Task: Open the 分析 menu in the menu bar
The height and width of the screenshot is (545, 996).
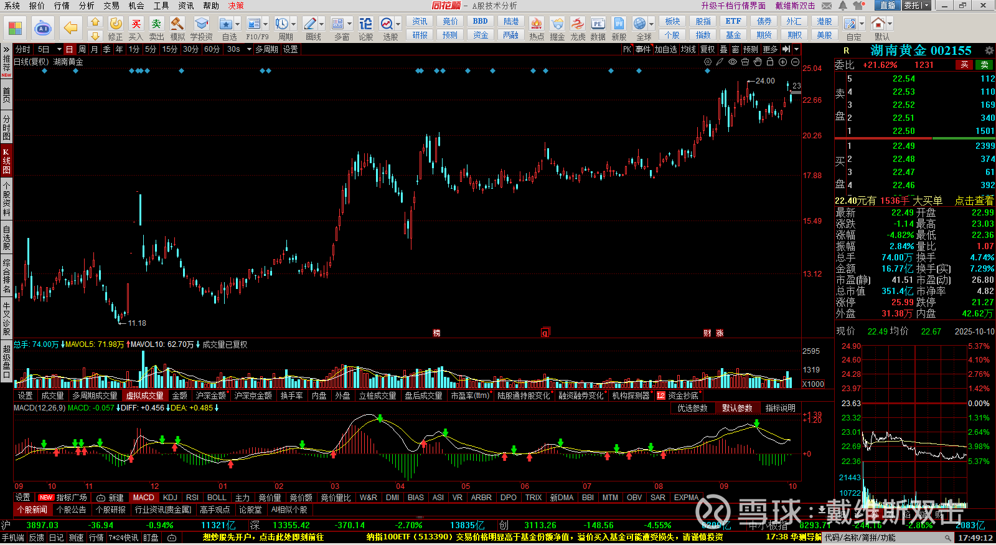Action: pos(87,6)
